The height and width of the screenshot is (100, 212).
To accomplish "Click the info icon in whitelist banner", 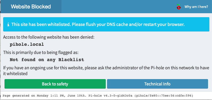I will point(8,25).
